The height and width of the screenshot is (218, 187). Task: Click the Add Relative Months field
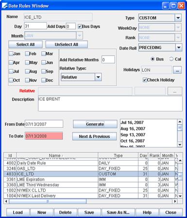coord(108,59)
